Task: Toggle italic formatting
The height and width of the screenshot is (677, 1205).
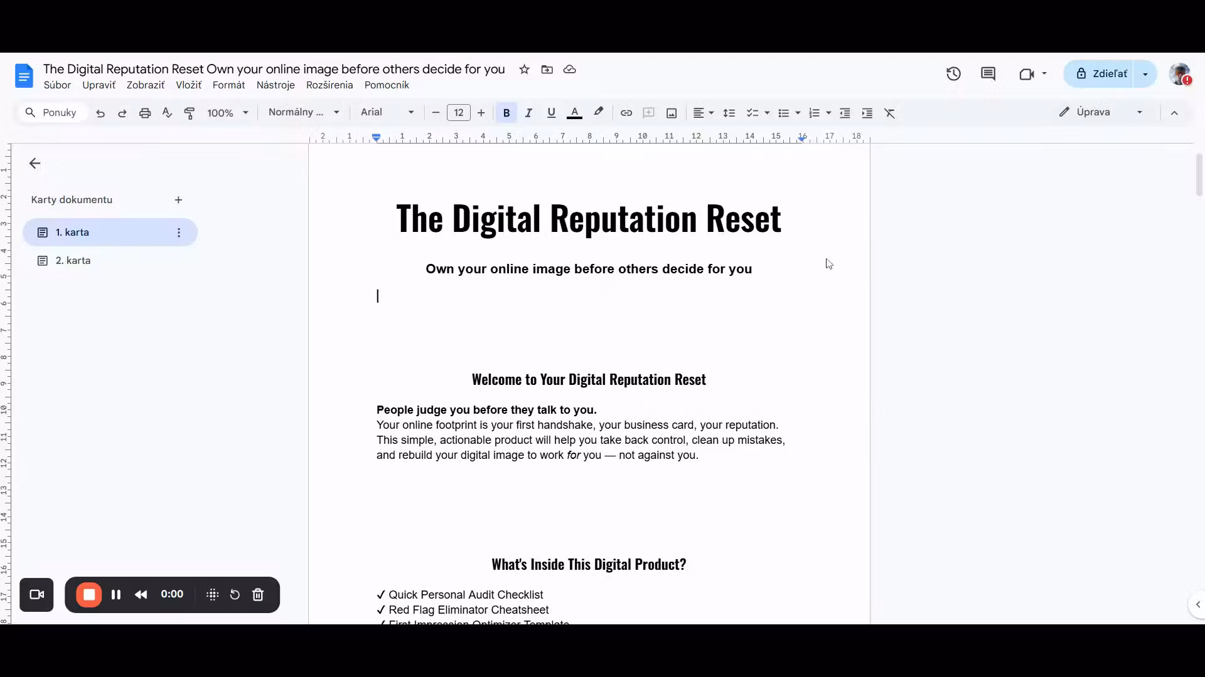Action: 528,113
